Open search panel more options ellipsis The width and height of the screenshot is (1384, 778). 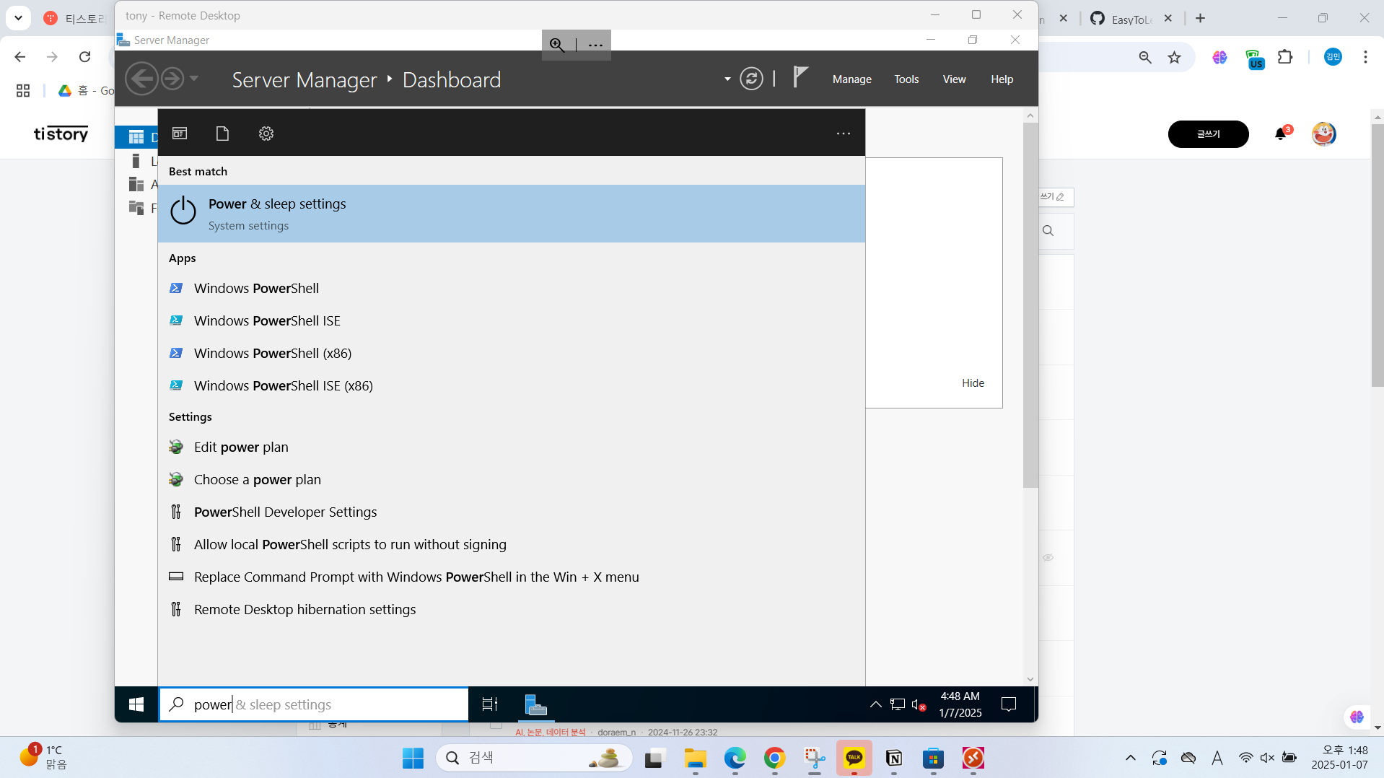tap(843, 134)
